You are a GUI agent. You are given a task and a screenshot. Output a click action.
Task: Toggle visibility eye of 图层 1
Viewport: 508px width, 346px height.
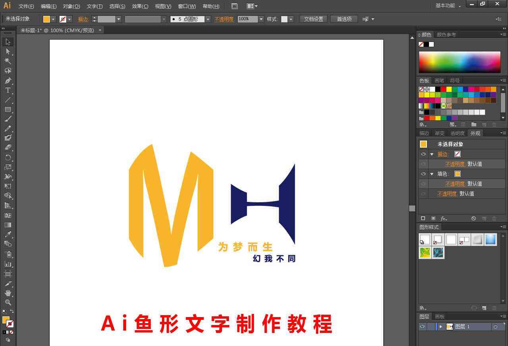click(x=422, y=327)
